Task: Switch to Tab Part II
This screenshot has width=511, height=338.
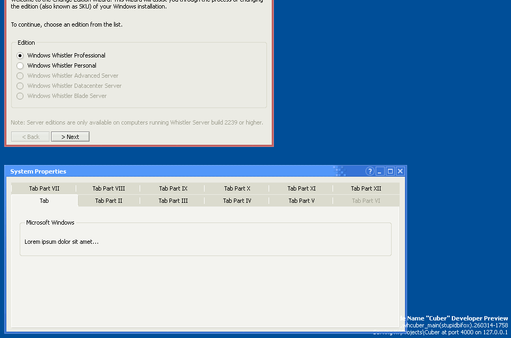Action: point(109,201)
